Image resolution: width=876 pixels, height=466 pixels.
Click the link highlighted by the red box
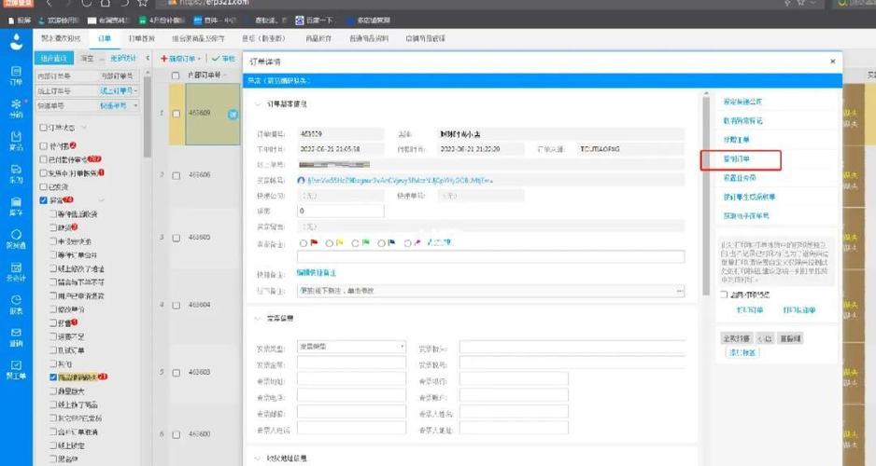click(736, 159)
